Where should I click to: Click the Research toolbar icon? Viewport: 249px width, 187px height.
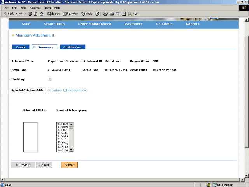click(x=130, y=14)
